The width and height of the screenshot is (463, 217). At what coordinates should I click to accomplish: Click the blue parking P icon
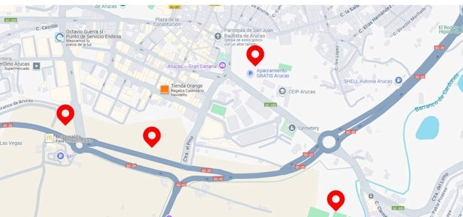tap(250, 73)
